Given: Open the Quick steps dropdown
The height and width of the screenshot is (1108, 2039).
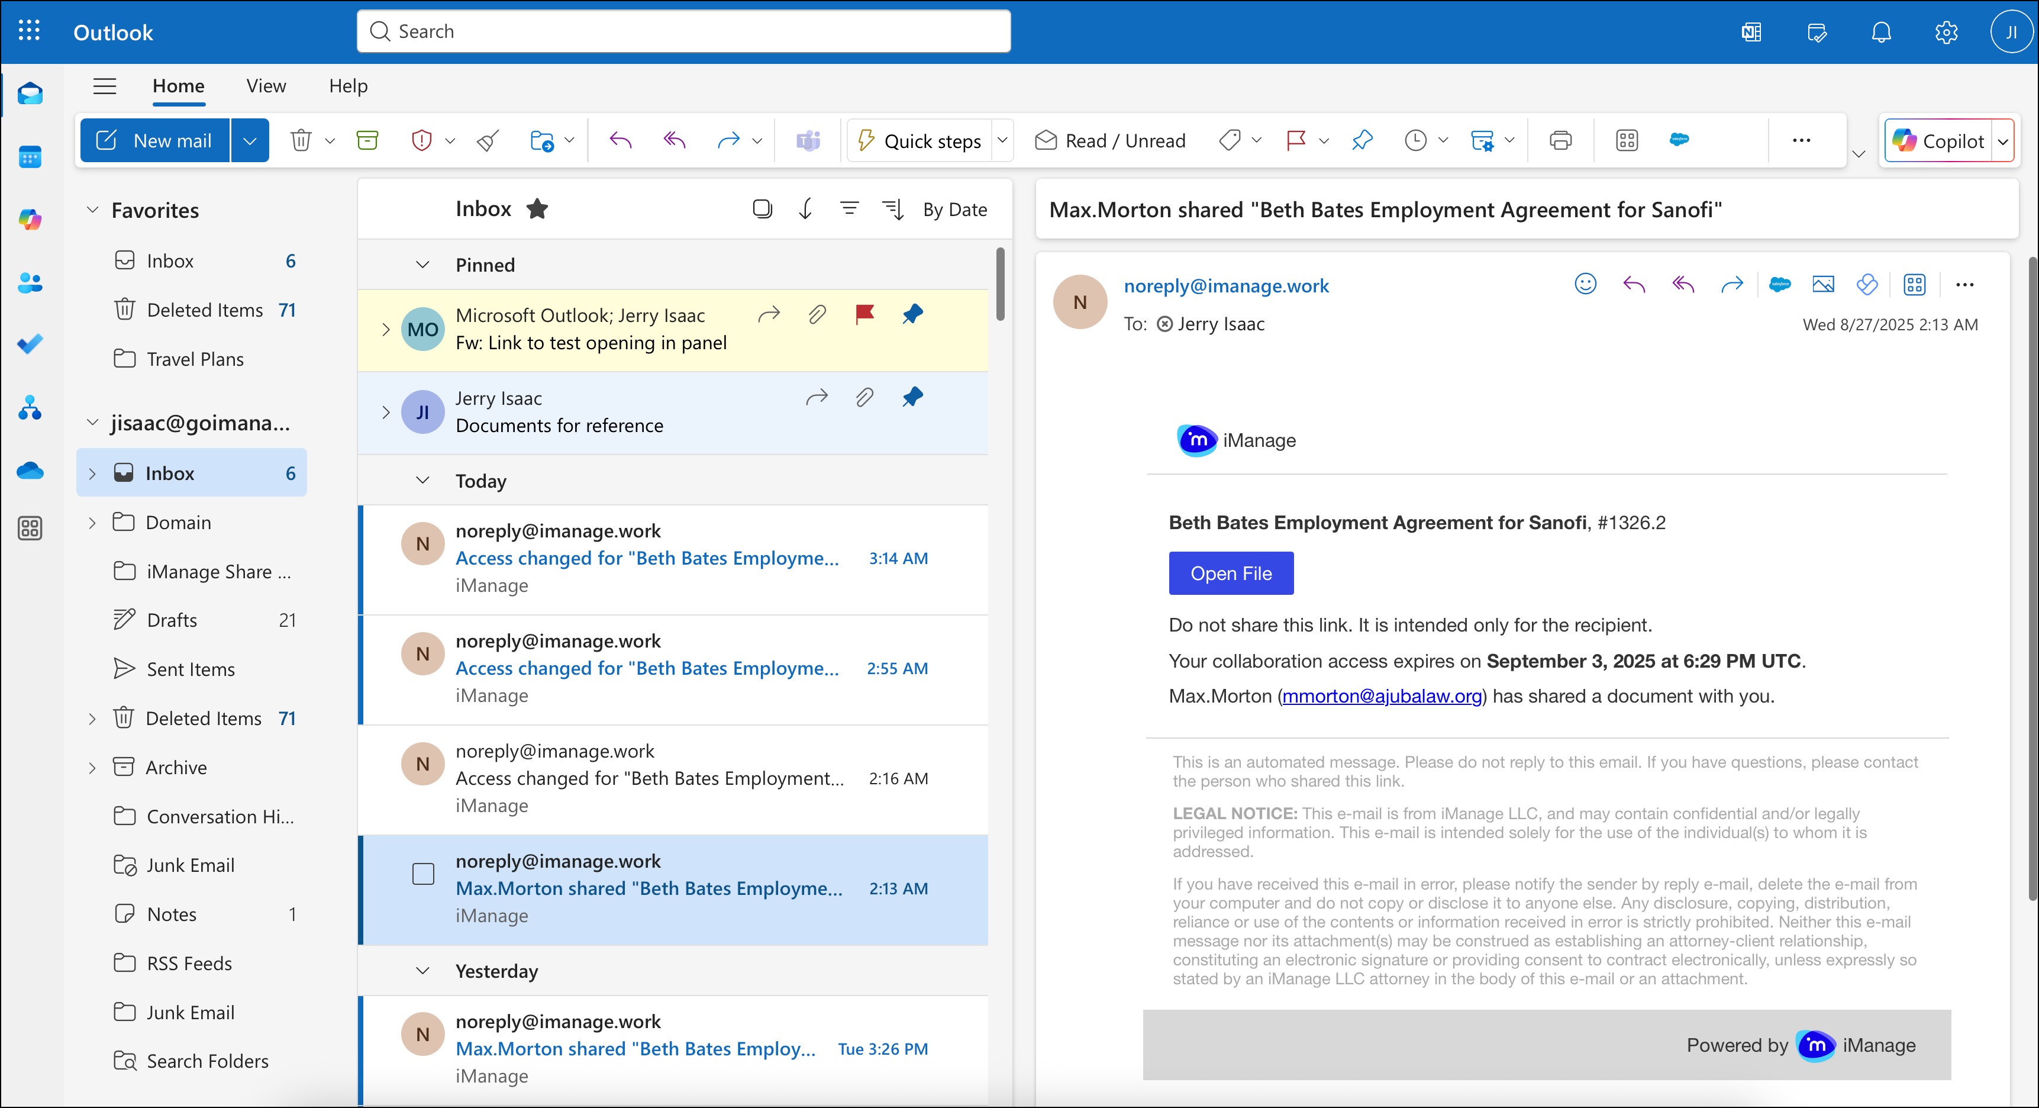Looking at the screenshot, I should [1002, 140].
